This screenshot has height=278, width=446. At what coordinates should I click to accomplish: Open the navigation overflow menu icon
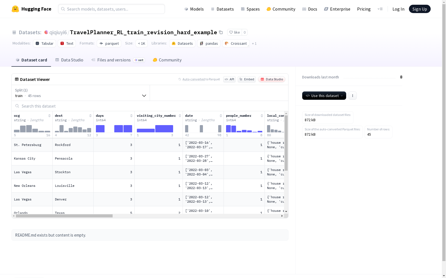pyautogui.click(x=380, y=9)
